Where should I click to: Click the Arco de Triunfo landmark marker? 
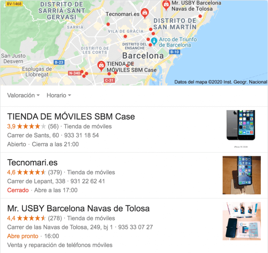[154, 41]
